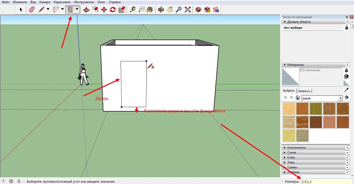
Task: Select the A1 Text label tool
Action: [142, 10]
